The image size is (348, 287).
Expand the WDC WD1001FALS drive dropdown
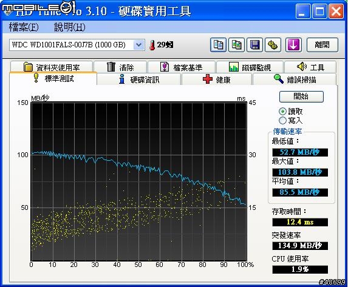(139, 45)
